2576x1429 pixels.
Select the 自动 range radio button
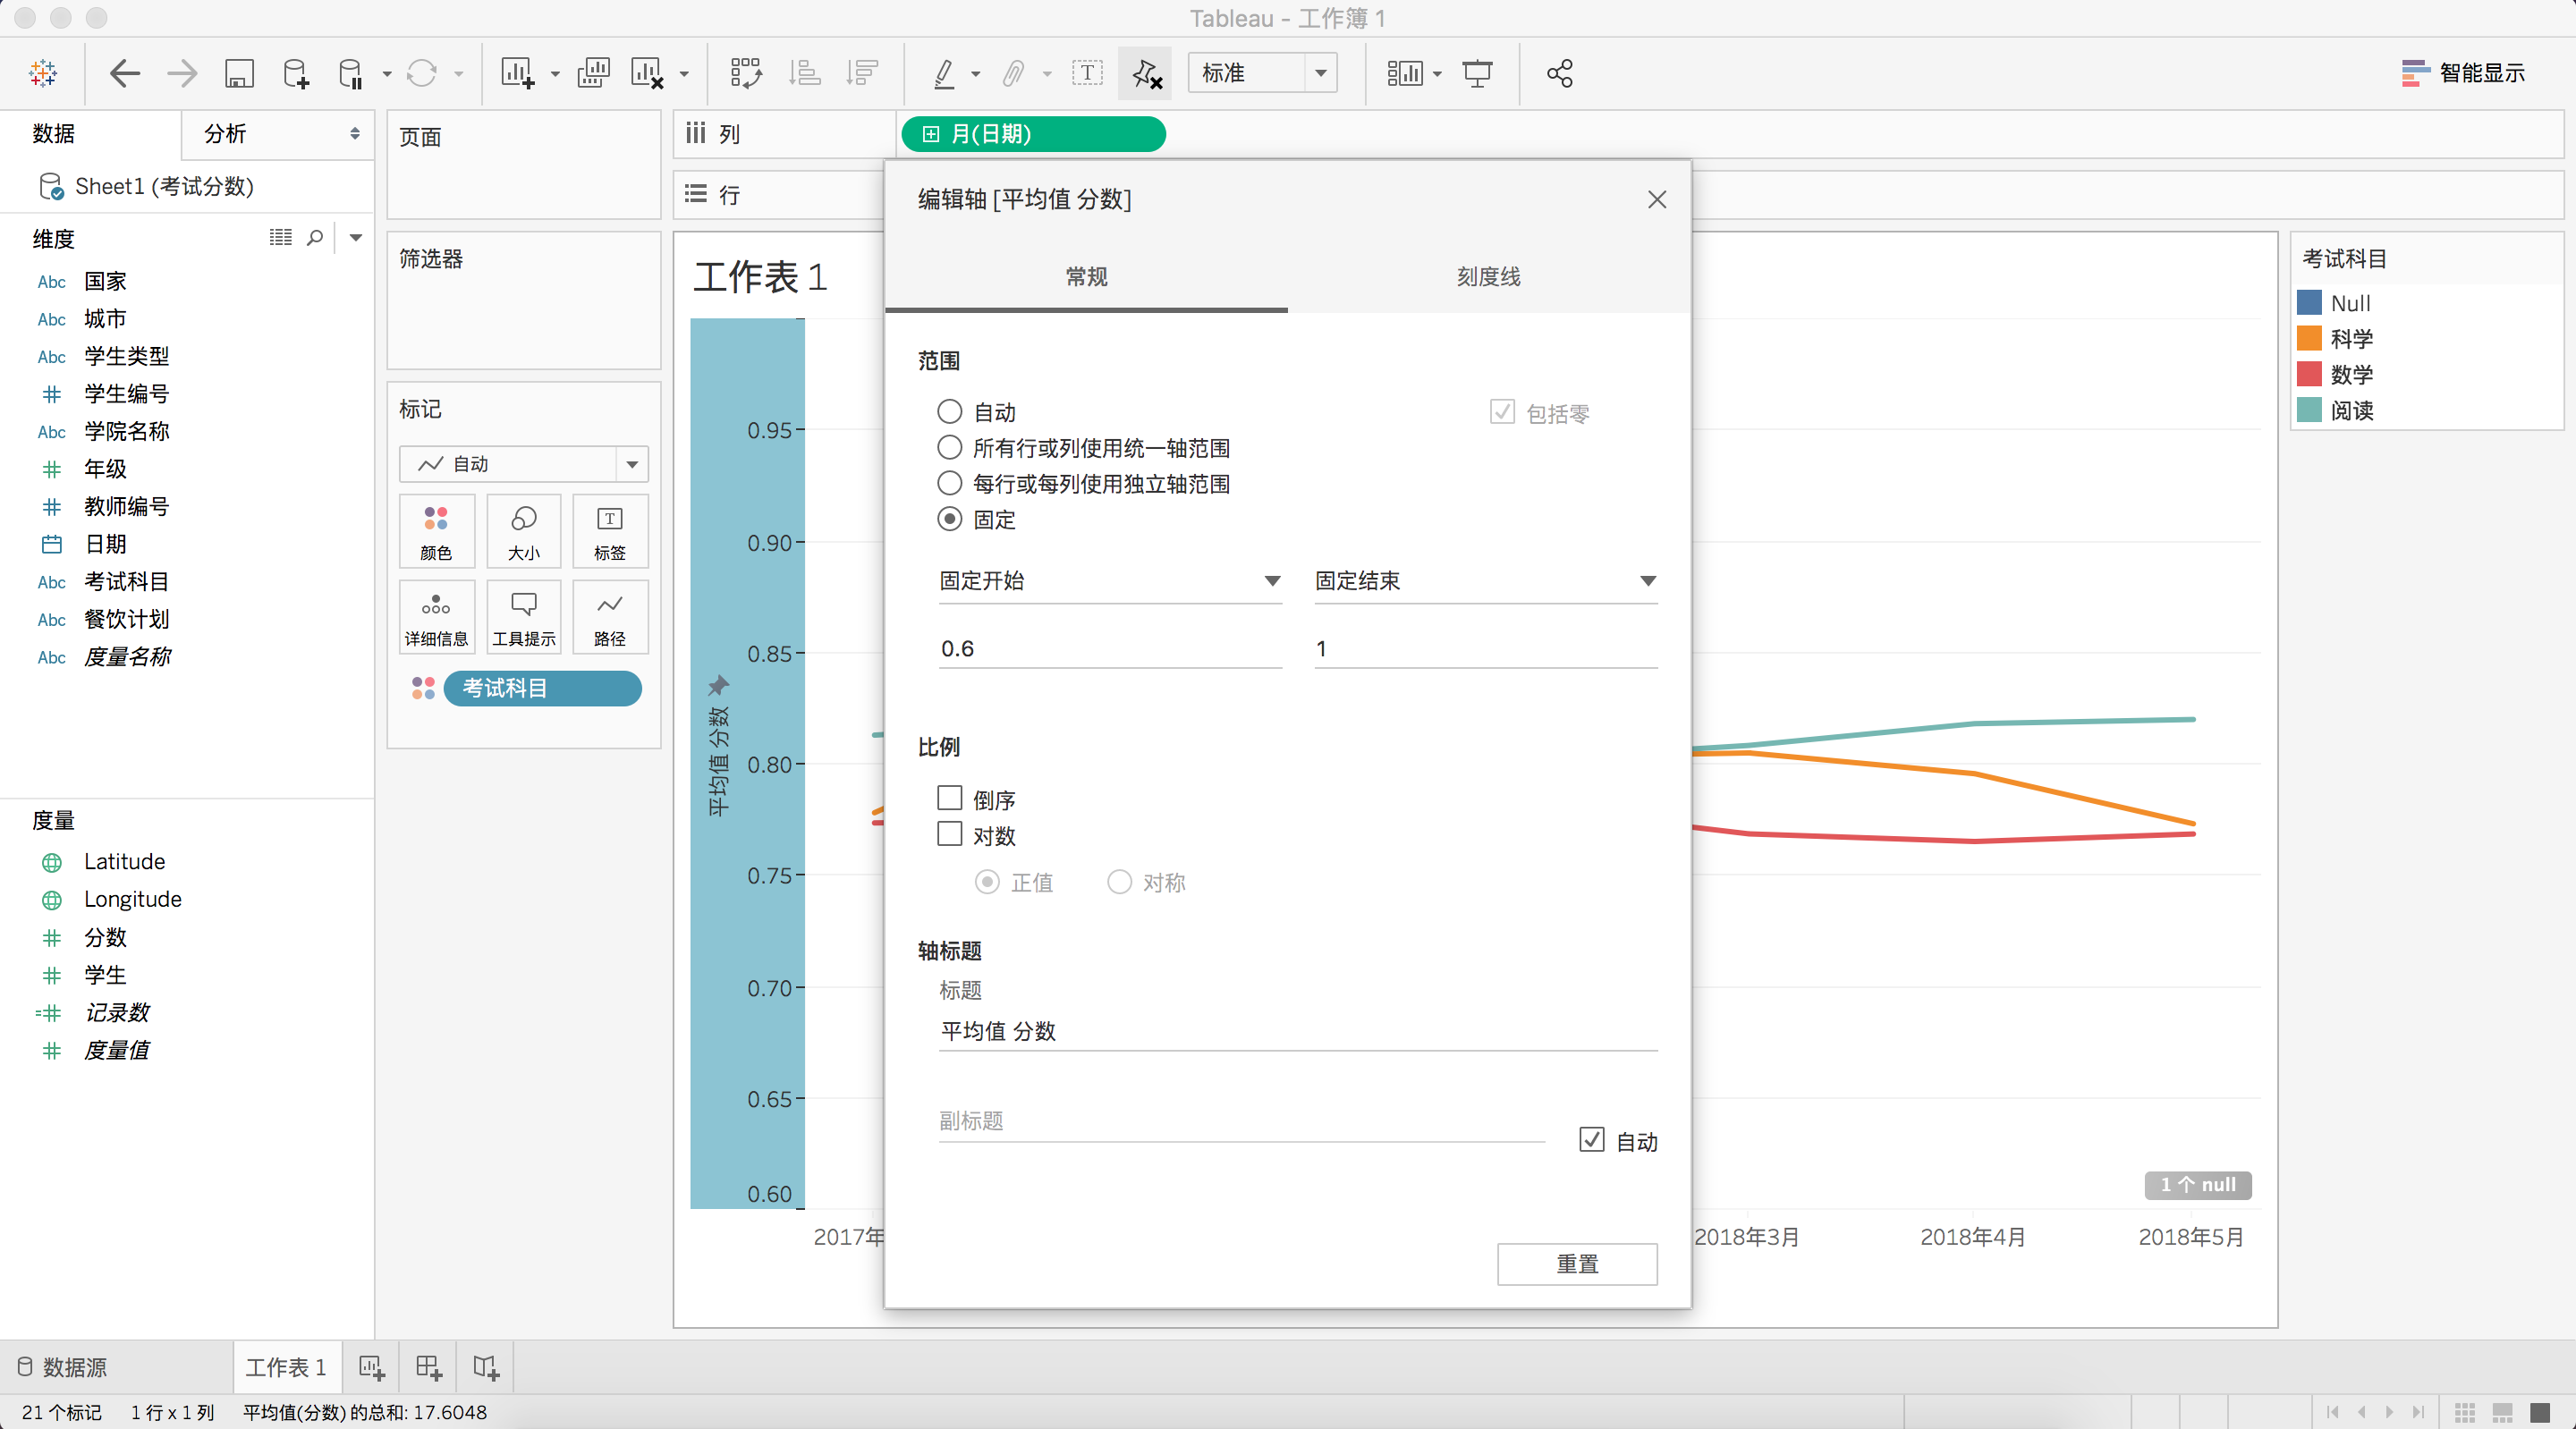pyautogui.click(x=949, y=412)
